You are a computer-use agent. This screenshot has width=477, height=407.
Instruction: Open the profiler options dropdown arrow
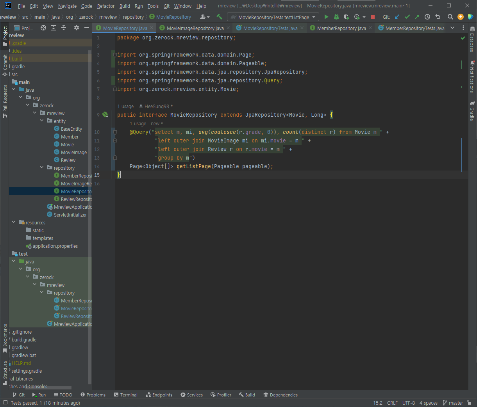(364, 17)
